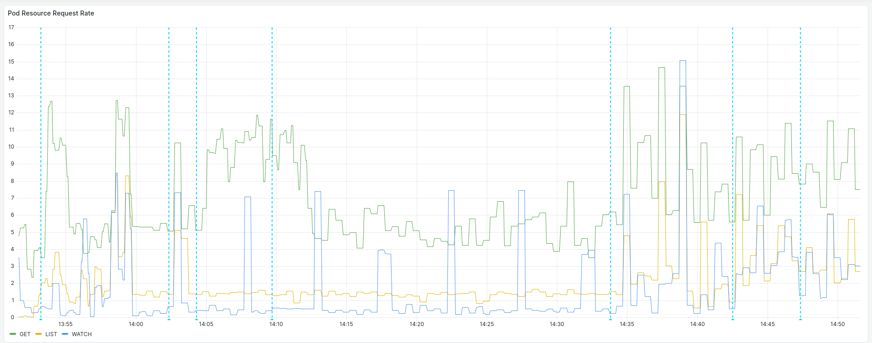Click the 14:30 time axis label
872x343 pixels.
(557, 324)
